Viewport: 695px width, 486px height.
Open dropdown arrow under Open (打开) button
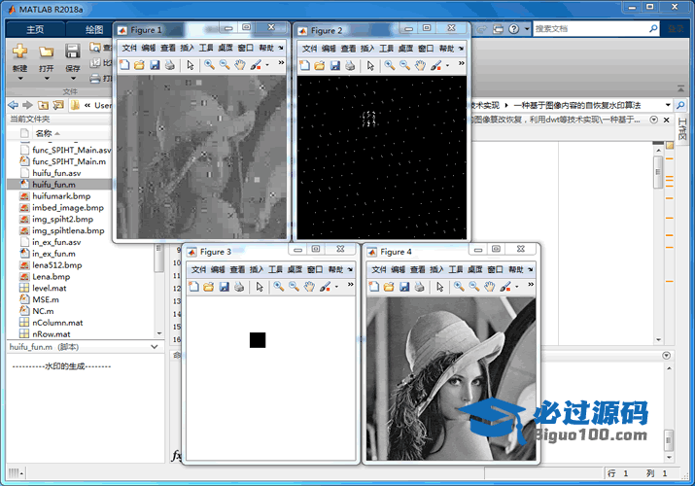pyautogui.click(x=47, y=79)
